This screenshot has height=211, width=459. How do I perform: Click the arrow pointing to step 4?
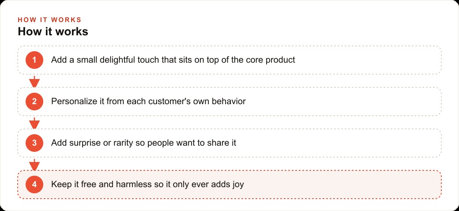(34, 165)
